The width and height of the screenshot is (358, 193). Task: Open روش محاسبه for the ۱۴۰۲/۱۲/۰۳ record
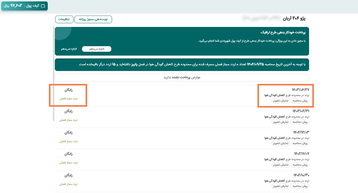click(300, 143)
